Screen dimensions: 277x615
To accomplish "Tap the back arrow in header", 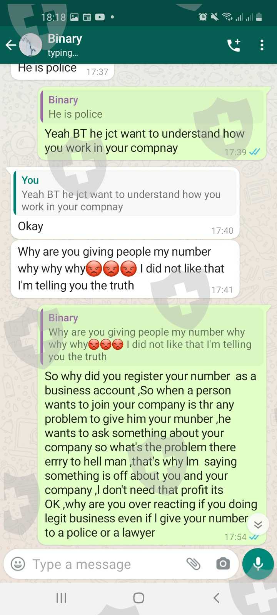I will pyautogui.click(x=11, y=45).
